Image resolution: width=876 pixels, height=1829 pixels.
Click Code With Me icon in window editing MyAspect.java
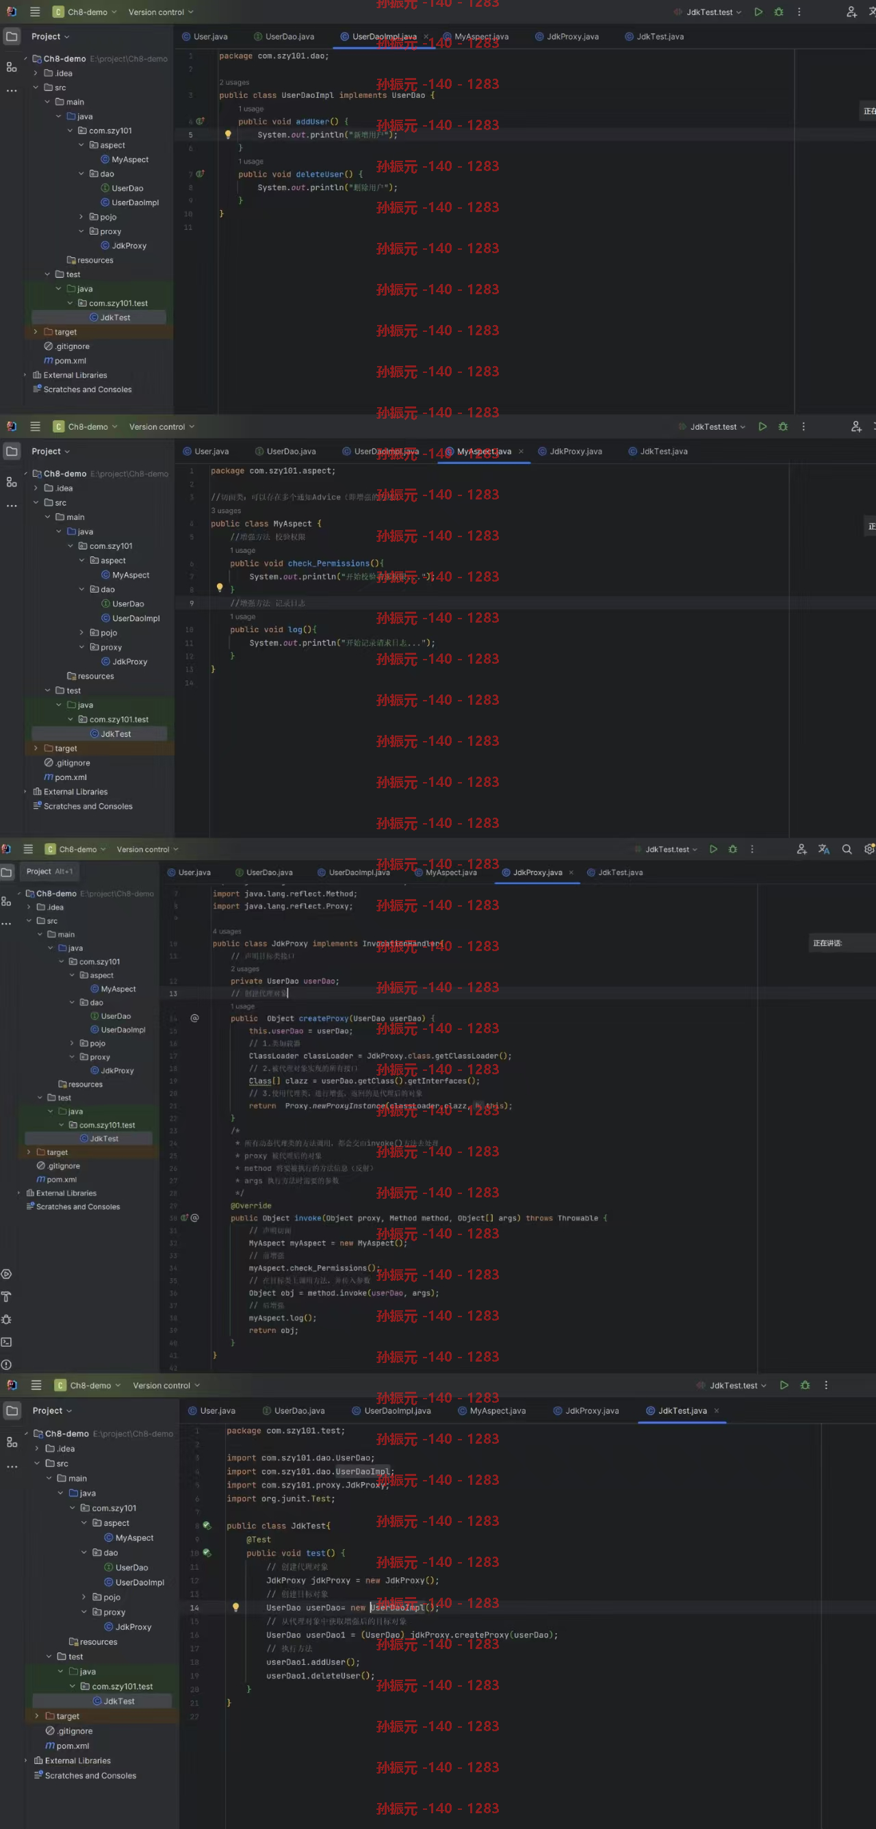pos(856,427)
